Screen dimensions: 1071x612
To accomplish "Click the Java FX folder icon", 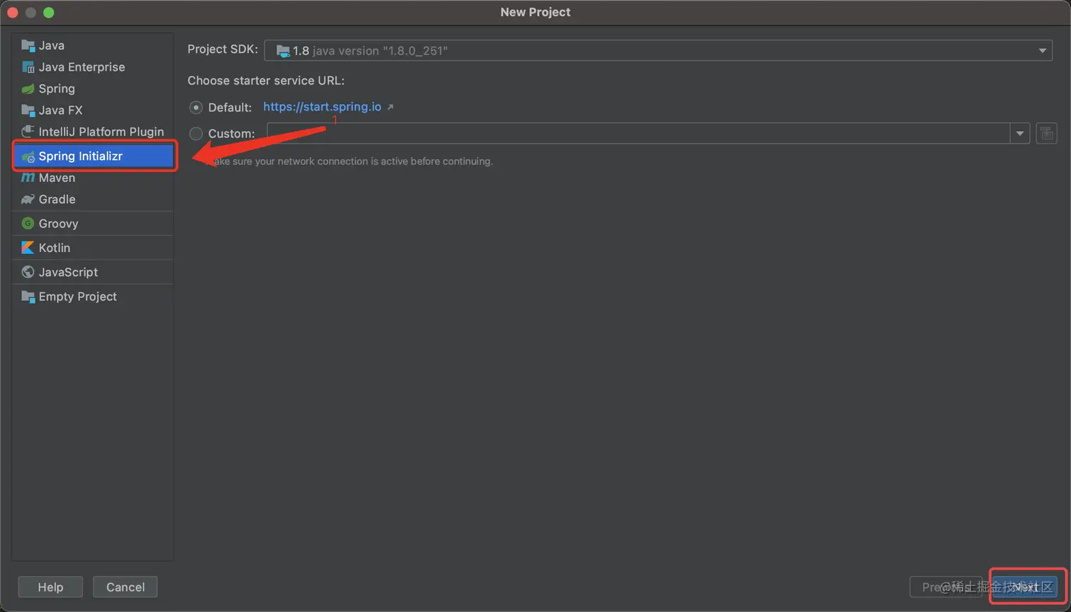I will tap(28, 110).
